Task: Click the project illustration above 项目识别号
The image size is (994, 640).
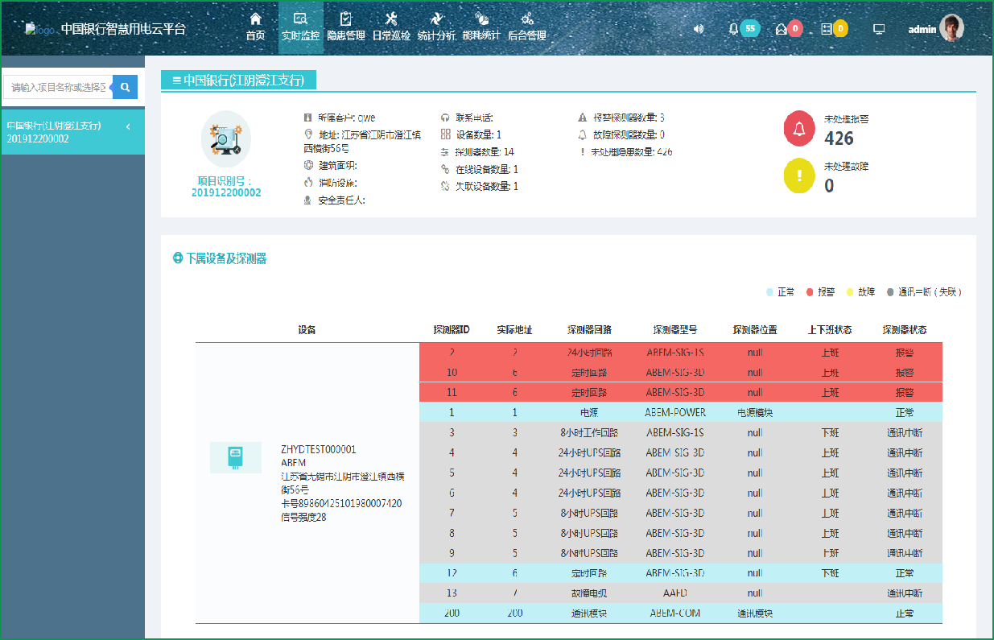Action: (x=226, y=140)
